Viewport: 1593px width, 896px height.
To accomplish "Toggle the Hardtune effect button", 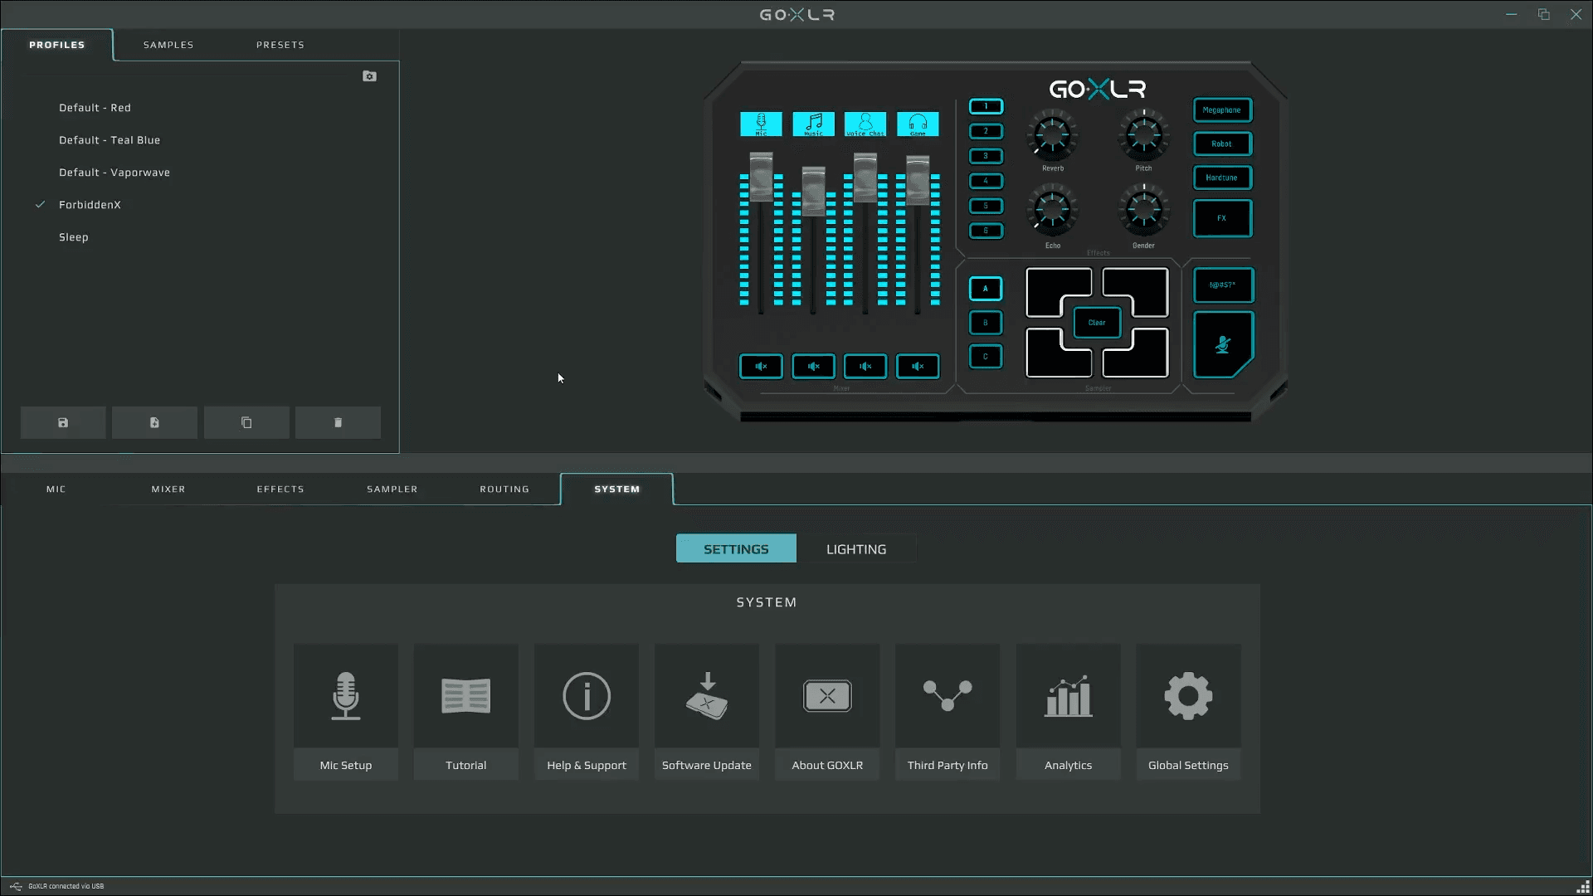I will point(1222,178).
